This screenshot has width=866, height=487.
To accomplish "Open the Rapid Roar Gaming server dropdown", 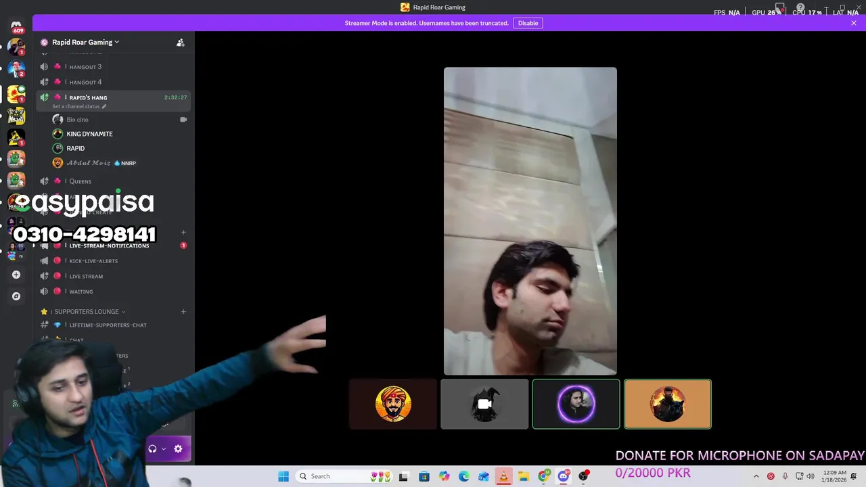I will pyautogui.click(x=85, y=42).
